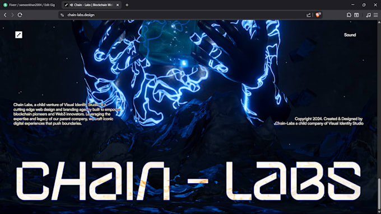Close the Chain - Labs tab

[118, 5]
